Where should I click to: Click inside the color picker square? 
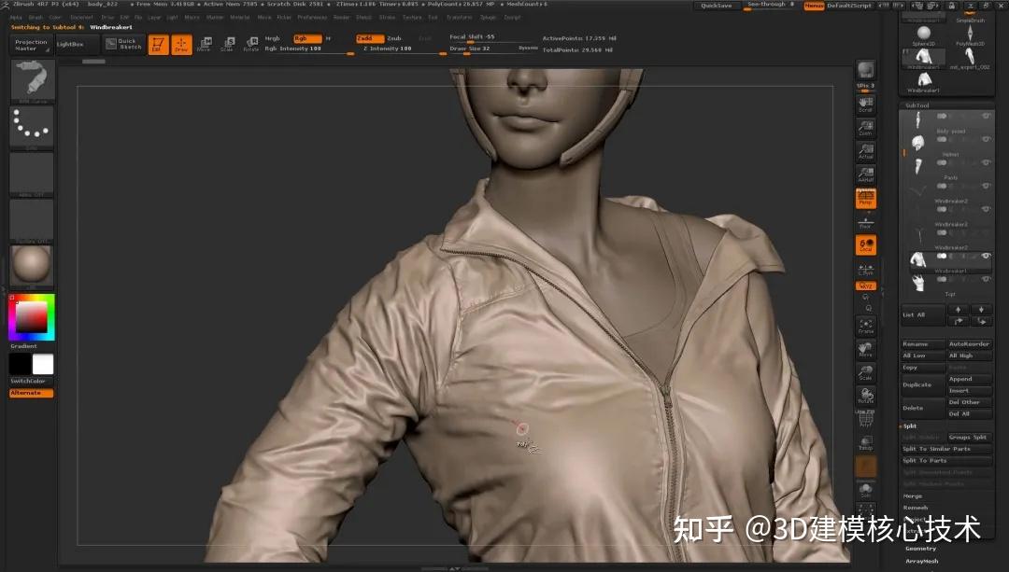pyautogui.click(x=32, y=316)
